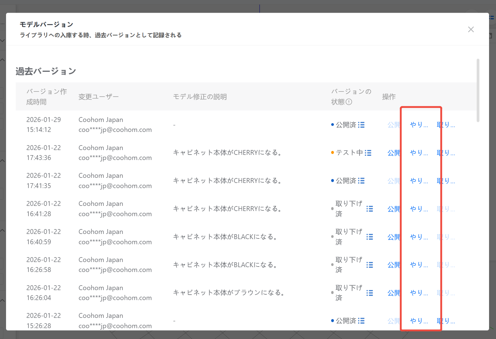This screenshot has height=339, width=496.
Task: Click the vertical scrollbar of the version list
Action: point(478,91)
